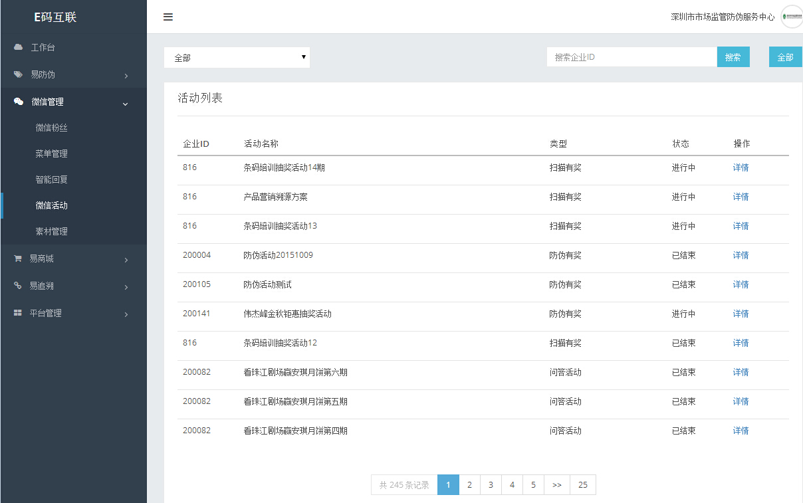Open the user avatar in top right
The width and height of the screenshot is (803, 503).
pos(791,17)
